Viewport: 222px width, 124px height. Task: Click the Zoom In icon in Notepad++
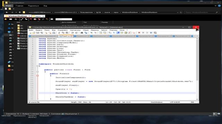click(91, 33)
